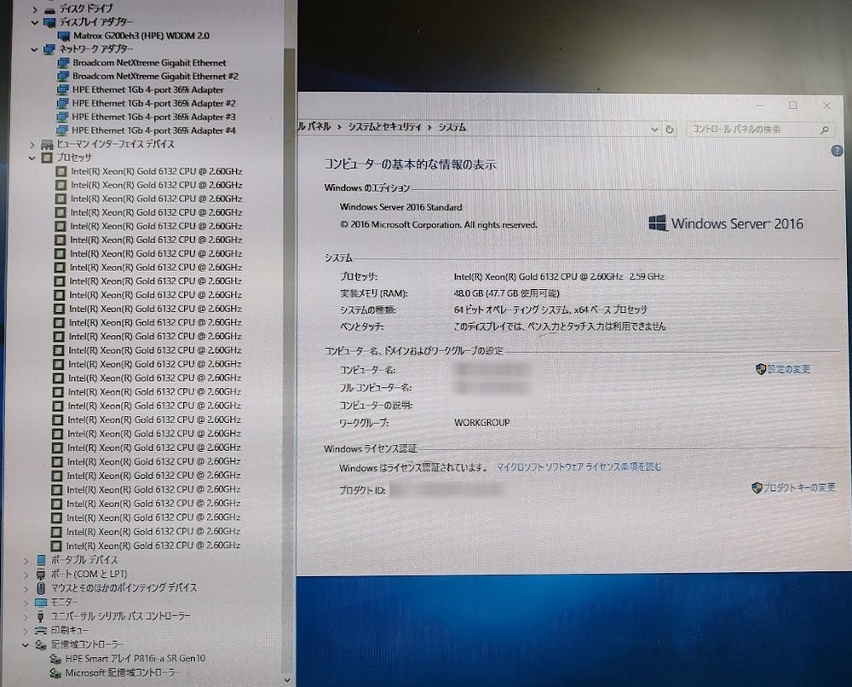Click 設定の変更 (Change settings) link
The height and width of the screenshot is (687, 852).
[788, 370]
